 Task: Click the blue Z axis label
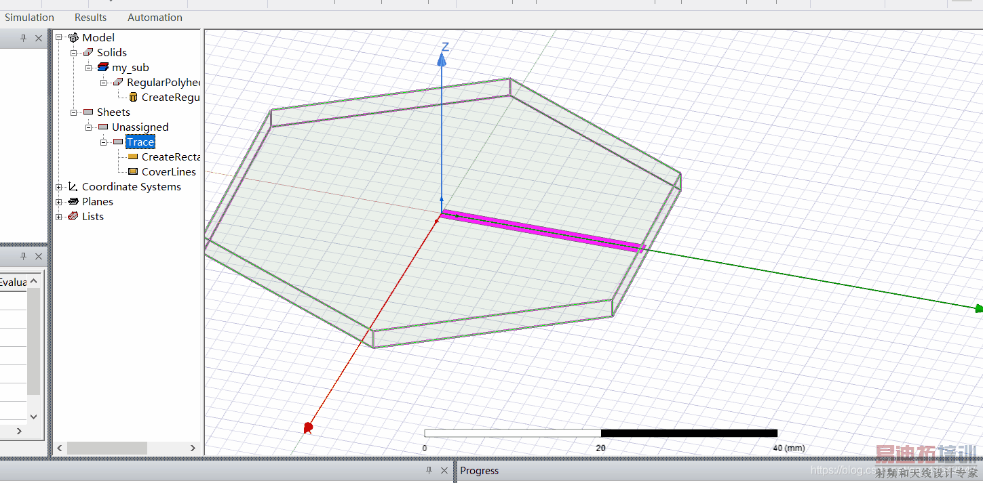[x=446, y=47]
